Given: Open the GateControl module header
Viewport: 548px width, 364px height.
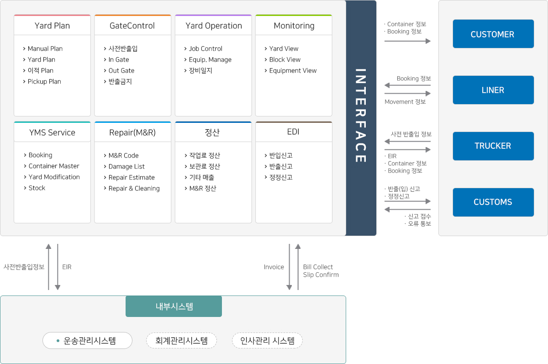Looking at the screenshot, I should pyautogui.click(x=132, y=26).
